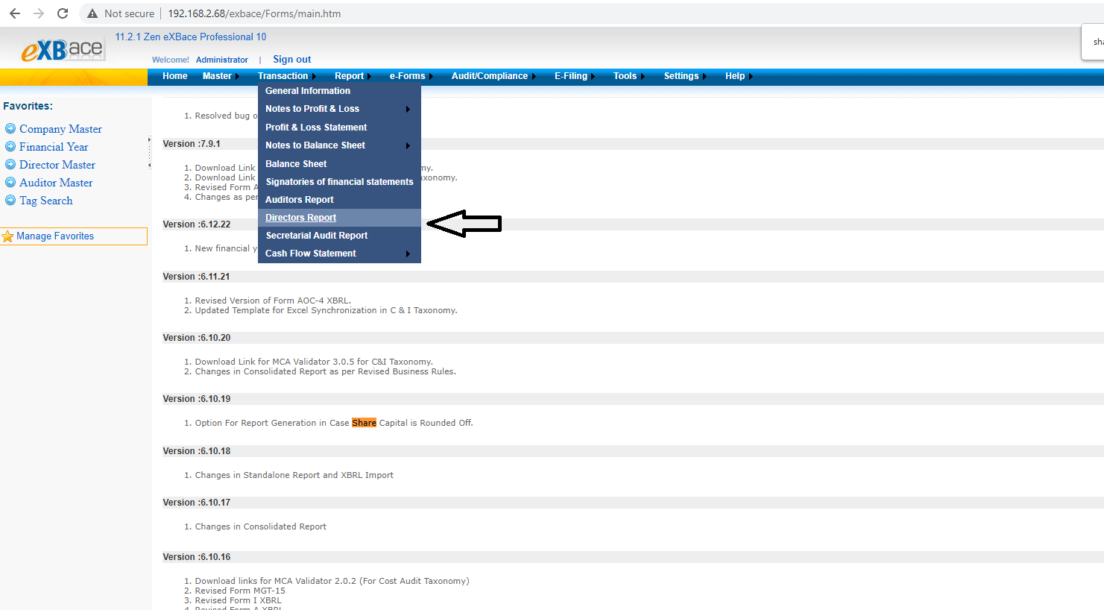
Task: Click the text Changes in Consolidated Report
Action: pos(260,526)
